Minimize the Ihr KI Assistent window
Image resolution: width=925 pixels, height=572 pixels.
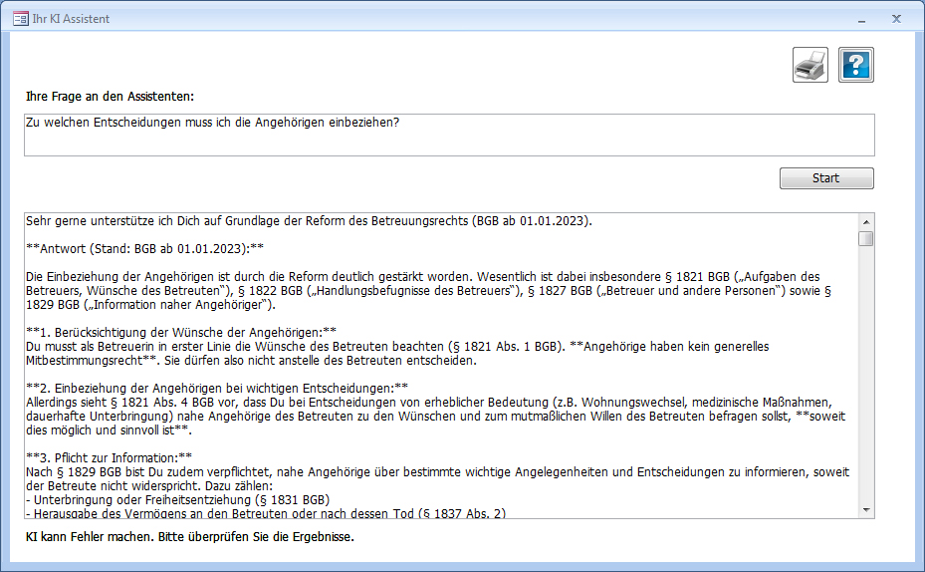click(862, 20)
